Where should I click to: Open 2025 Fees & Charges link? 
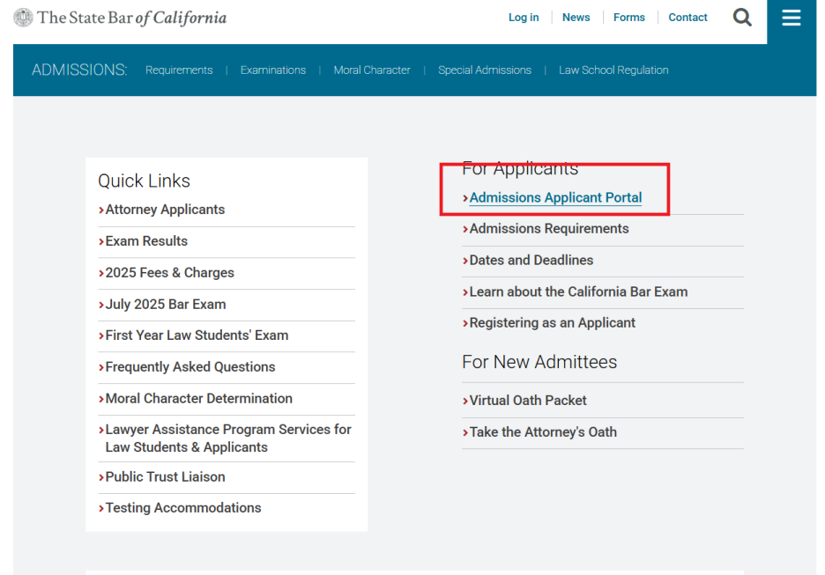[169, 272]
